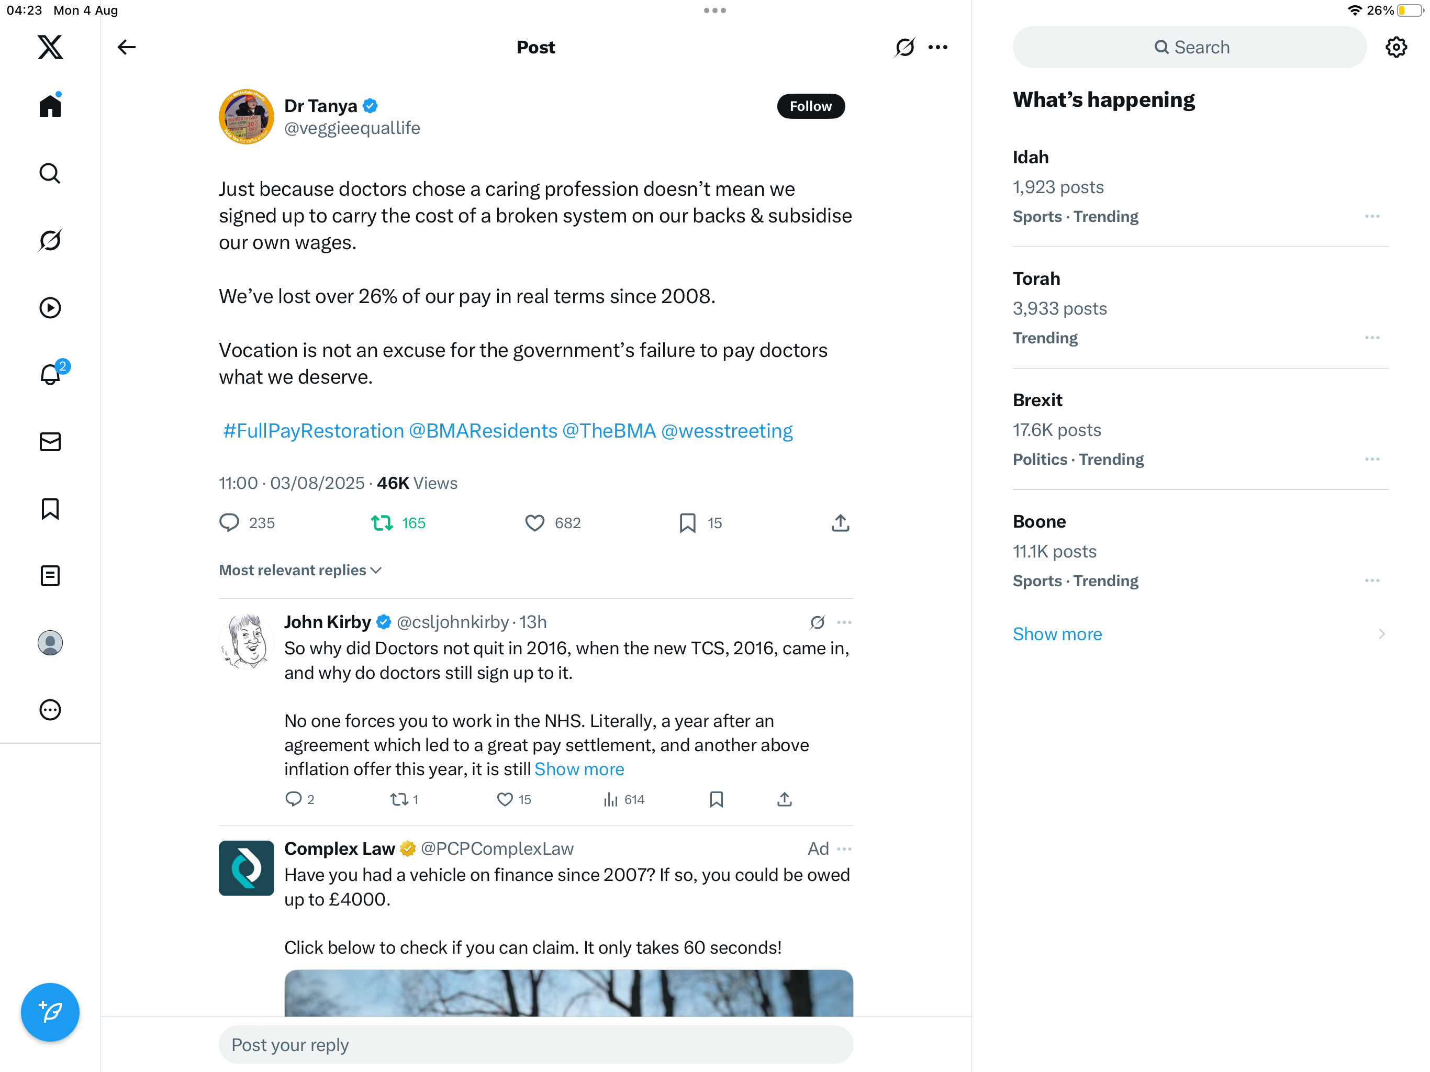Toggle bookmark on John Kirby's reply
This screenshot has height=1072, width=1430.
716,800
